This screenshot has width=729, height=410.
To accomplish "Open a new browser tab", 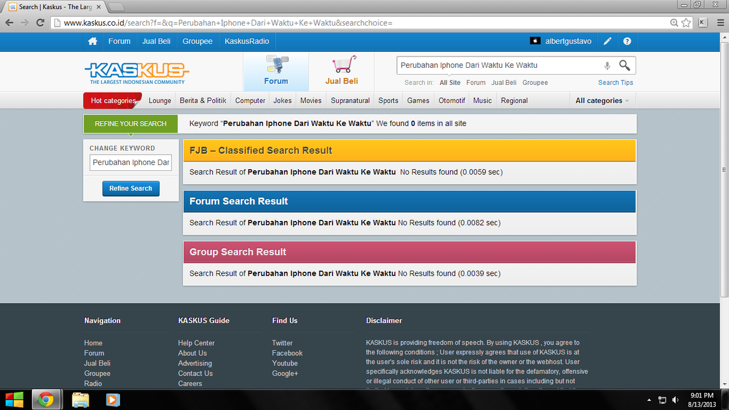I will pyautogui.click(x=116, y=7).
